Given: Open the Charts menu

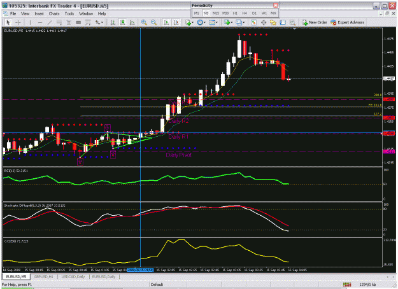Looking at the screenshot, I should 54,14.
